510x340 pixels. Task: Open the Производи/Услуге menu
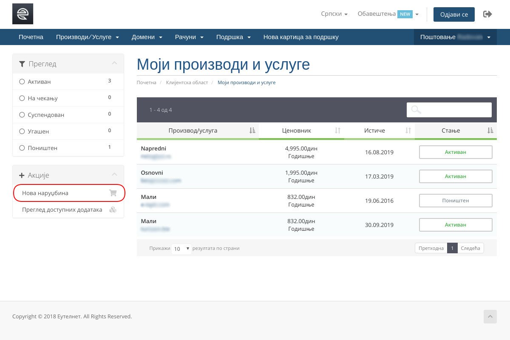[88, 37]
